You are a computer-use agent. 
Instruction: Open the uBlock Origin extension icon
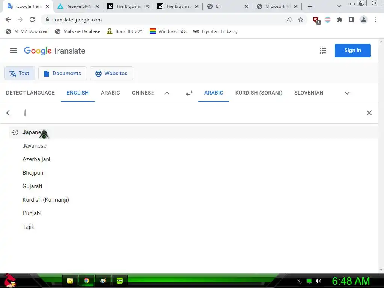(316, 20)
